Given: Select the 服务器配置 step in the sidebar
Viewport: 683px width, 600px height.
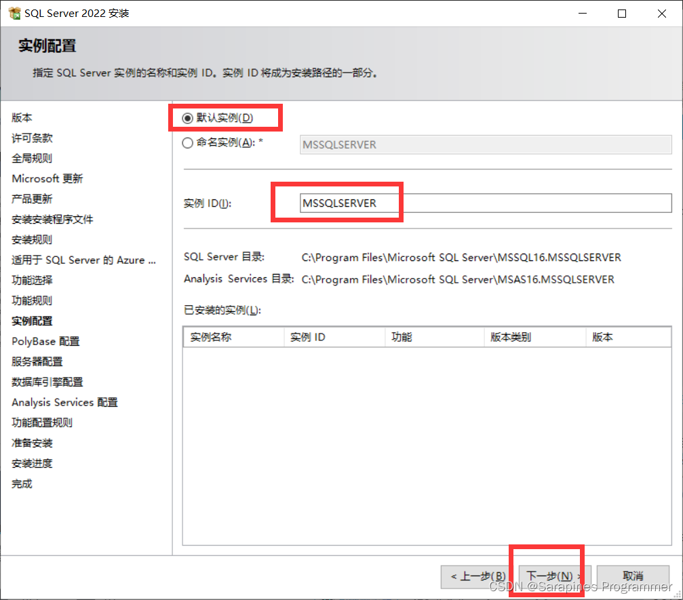Looking at the screenshot, I should pos(37,361).
